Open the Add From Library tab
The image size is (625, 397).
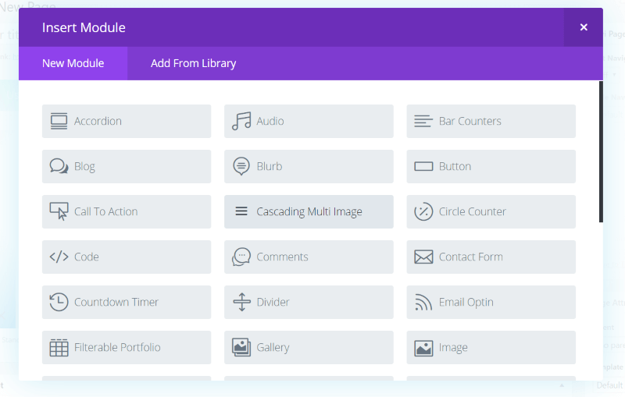click(193, 63)
